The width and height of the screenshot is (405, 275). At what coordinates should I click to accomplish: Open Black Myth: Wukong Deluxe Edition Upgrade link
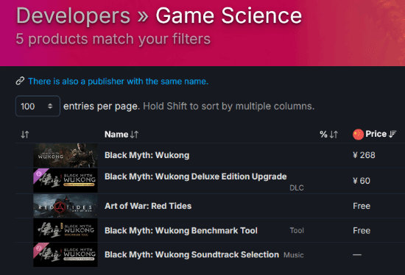(x=196, y=176)
